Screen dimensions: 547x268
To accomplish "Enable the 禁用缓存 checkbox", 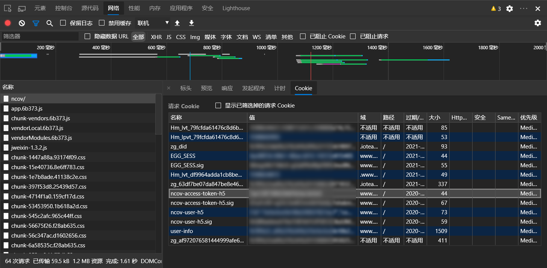I will pyautogui.click(x=102, y=23).
